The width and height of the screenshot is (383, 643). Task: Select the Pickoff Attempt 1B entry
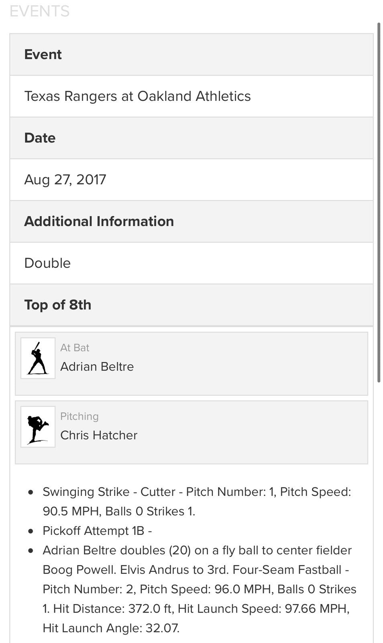pos(97,531)
